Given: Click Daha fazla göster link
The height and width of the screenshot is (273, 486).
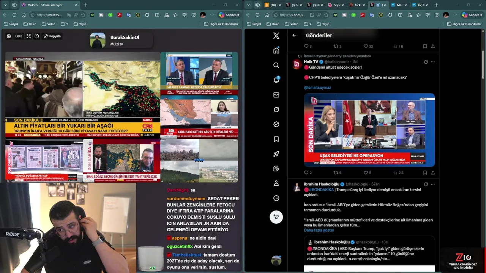Looking at the screenshot, I should click(x=319, y=230).
